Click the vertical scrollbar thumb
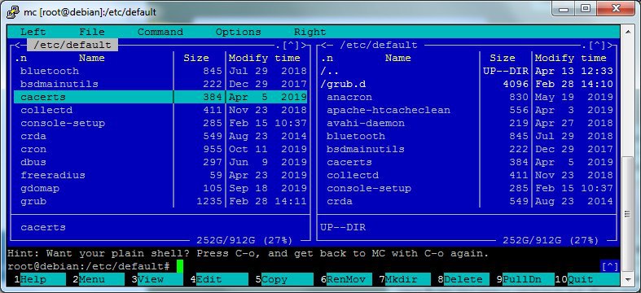Screen dimensions: 641x293 coord(627,214)
